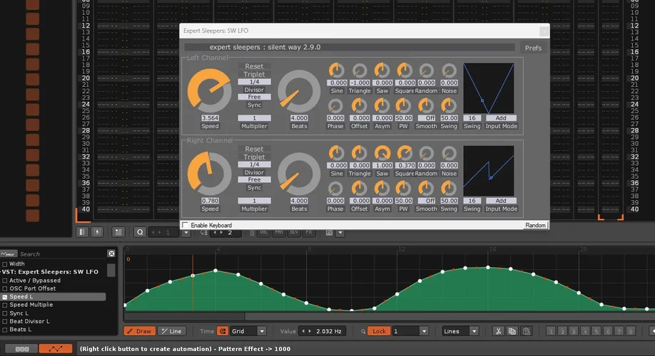
Task: Open the Prefs panel
Action: (533, 48)
